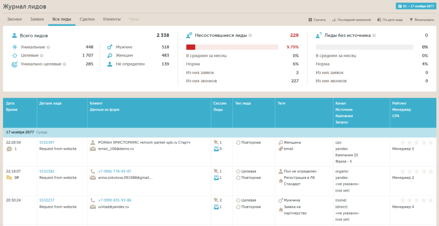
Task: Click the comment bubble icon under 22:29:59
Action: click(9, 149)
